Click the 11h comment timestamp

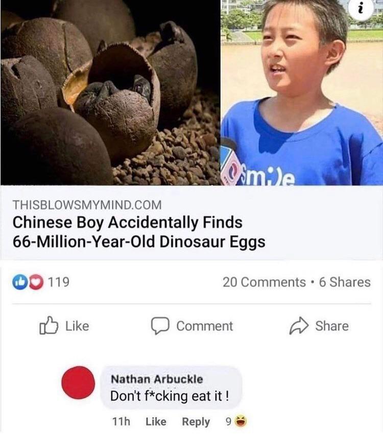[x=121, y=422]
